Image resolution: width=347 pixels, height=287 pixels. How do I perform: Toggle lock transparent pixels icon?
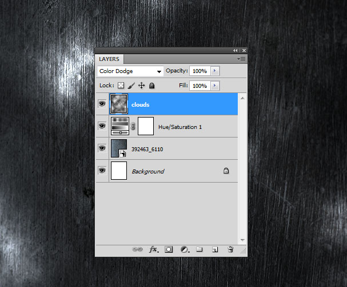click(x=121, y=85)
